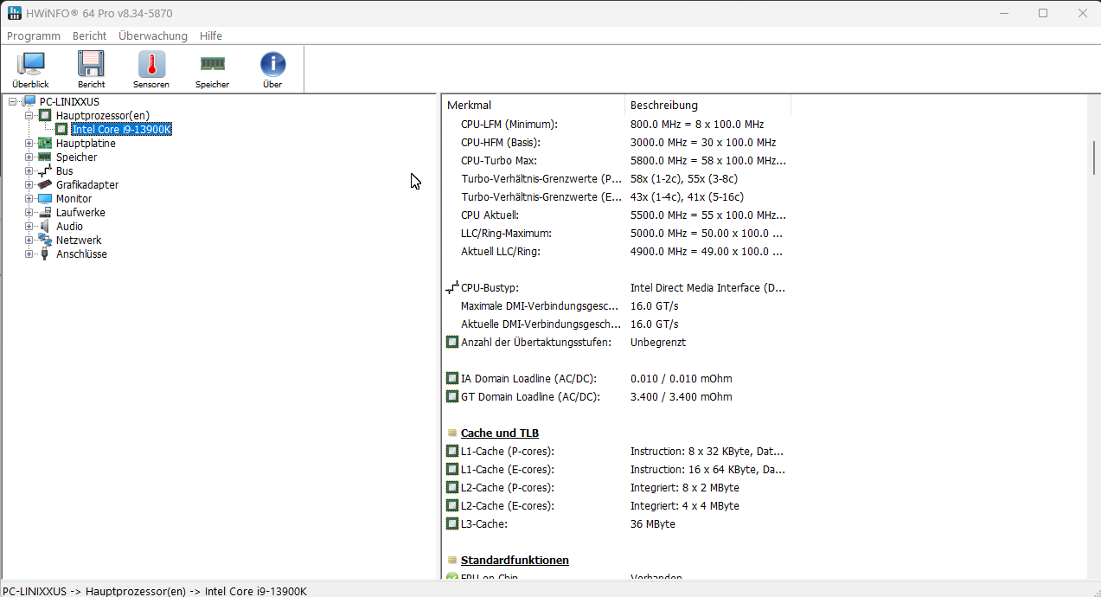Click the Unbegrenzt value

[658, 342]
